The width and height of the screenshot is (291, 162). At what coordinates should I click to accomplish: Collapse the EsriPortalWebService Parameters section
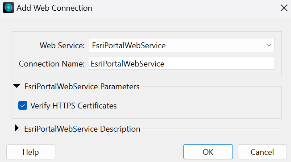[x=17, y=86]
